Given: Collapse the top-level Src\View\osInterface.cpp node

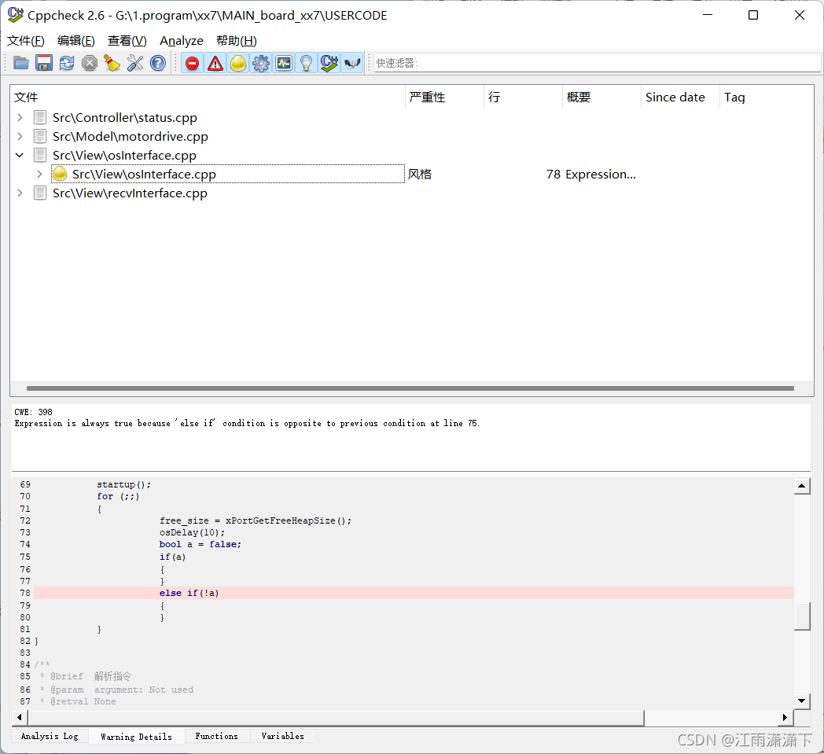Looking at the screenshot, I should coord(20,155).
